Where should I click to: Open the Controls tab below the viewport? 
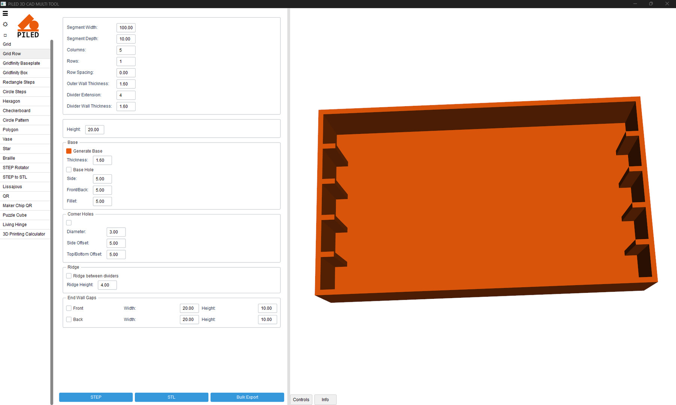click(301, 400)
